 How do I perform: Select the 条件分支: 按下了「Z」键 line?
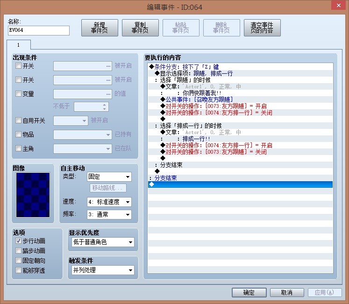241,67
